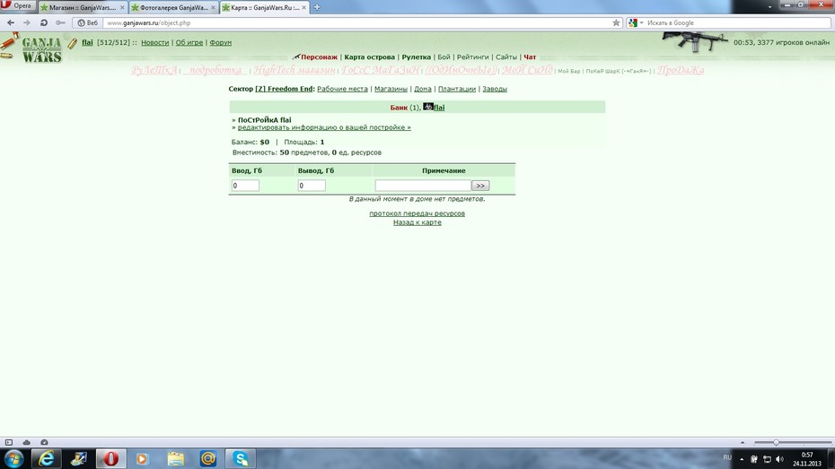Open протокол передач ресурсов link
This screenshot has height=469, width=835.
[x=417, y=213]
